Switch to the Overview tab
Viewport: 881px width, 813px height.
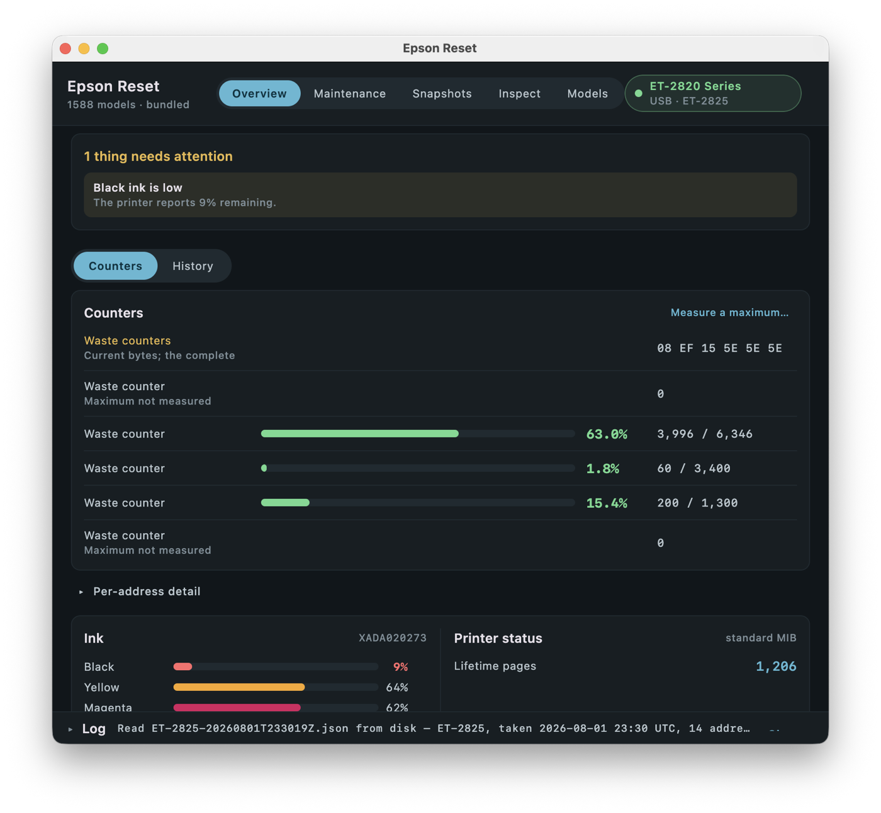pyautogui.click(x=259, y=94)
